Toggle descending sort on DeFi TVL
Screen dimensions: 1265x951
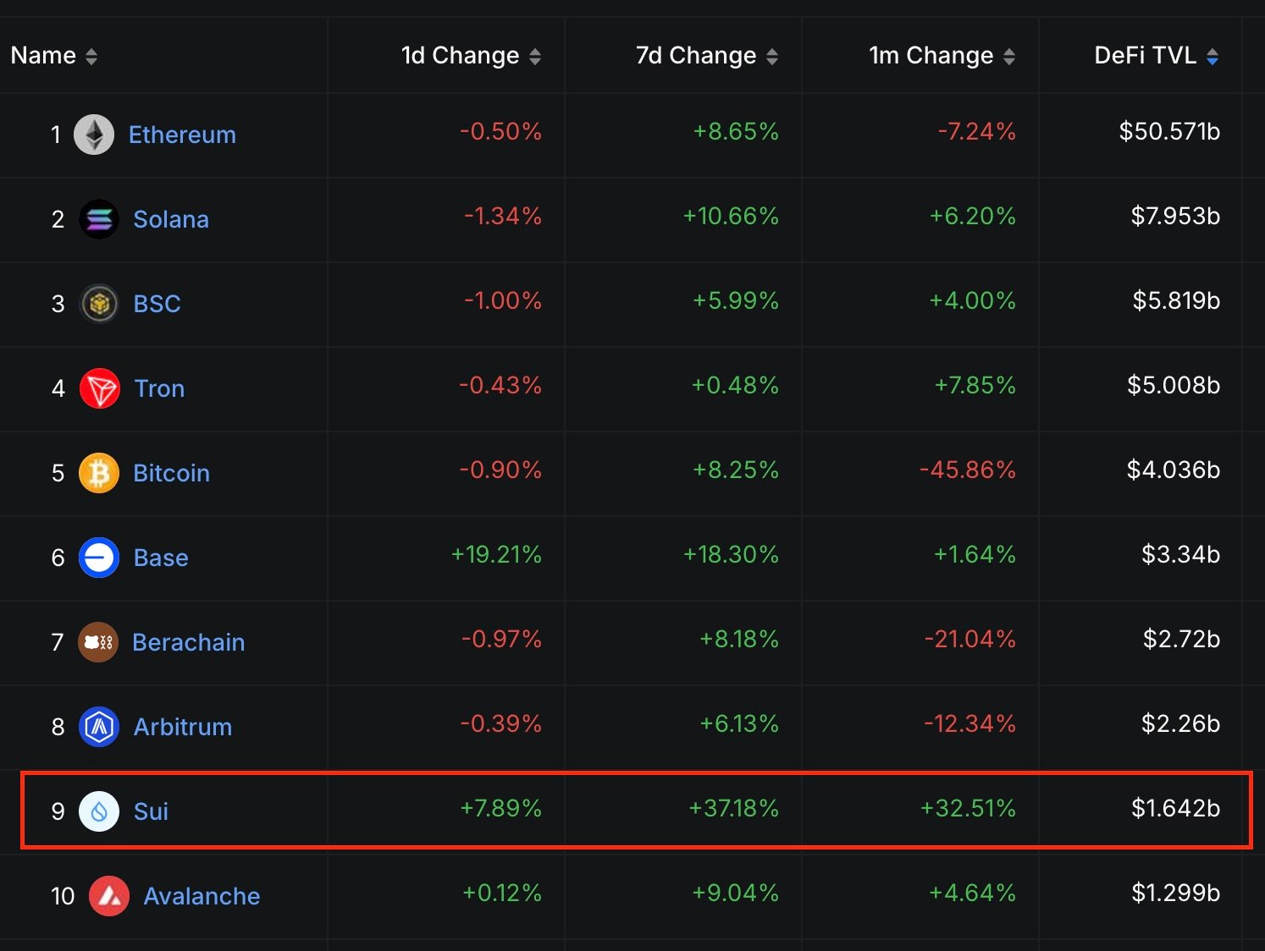1214,55
